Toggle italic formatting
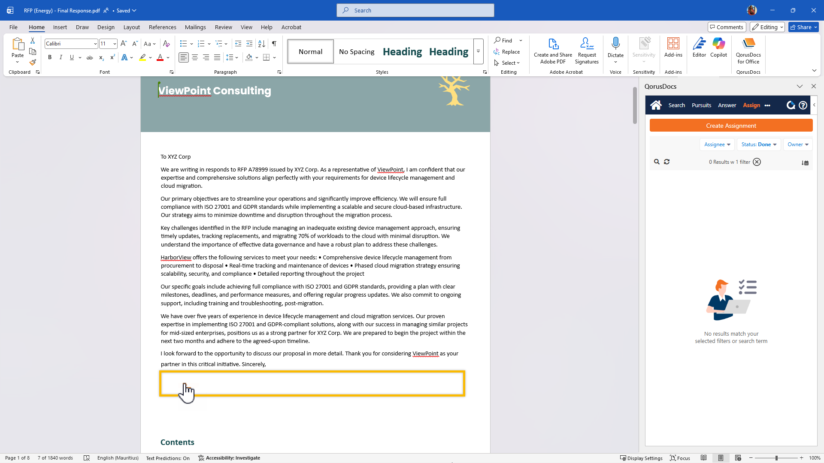 (61, 57)
